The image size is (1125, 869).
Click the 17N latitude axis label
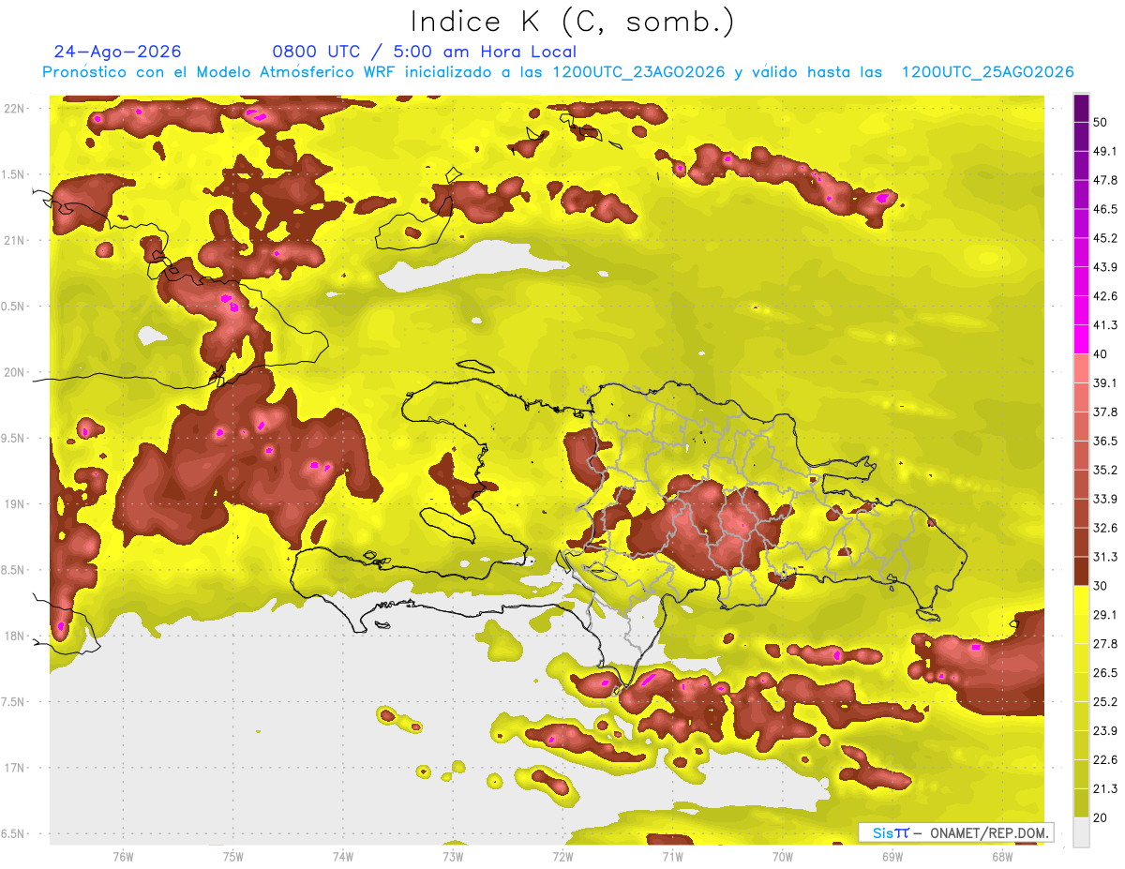tap(14, 769)
